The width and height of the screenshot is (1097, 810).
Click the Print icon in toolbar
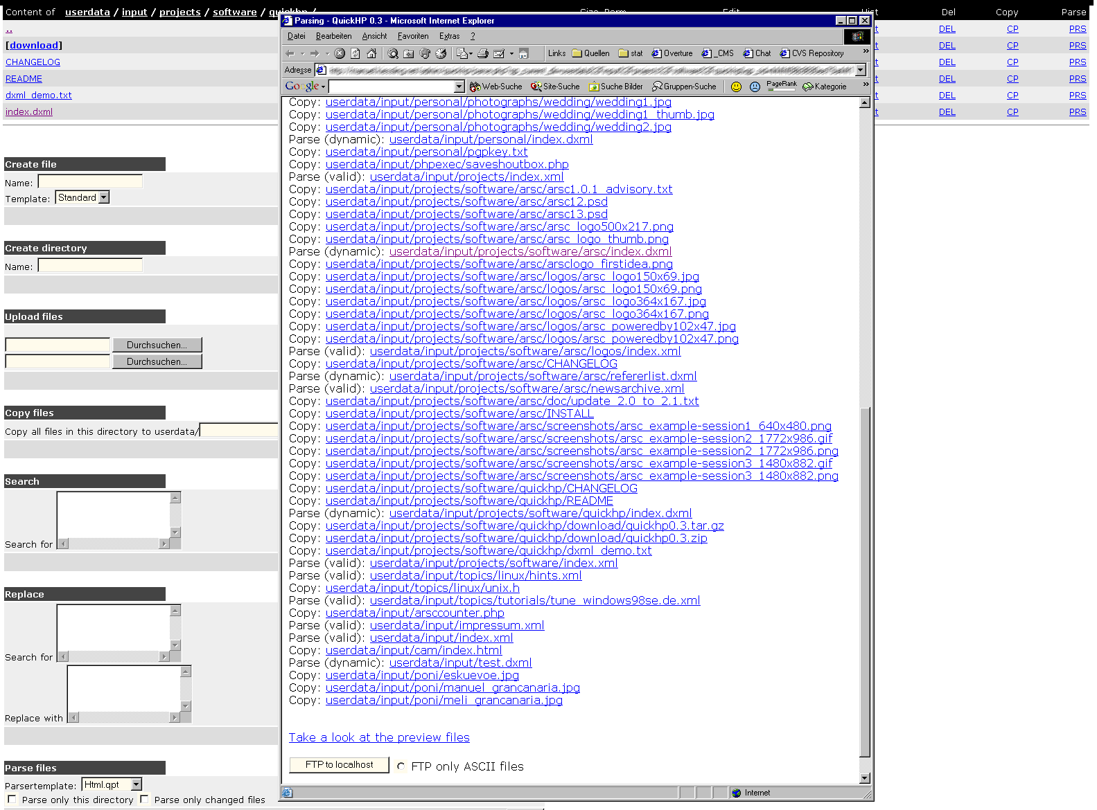tap(483, 53)
